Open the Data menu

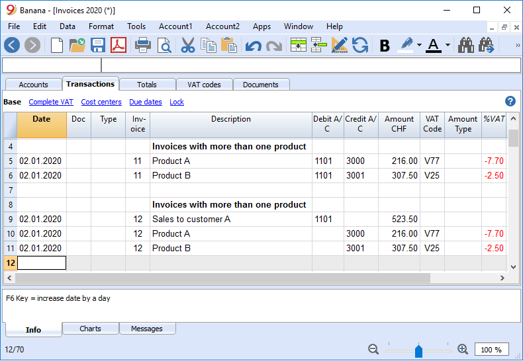68,26
